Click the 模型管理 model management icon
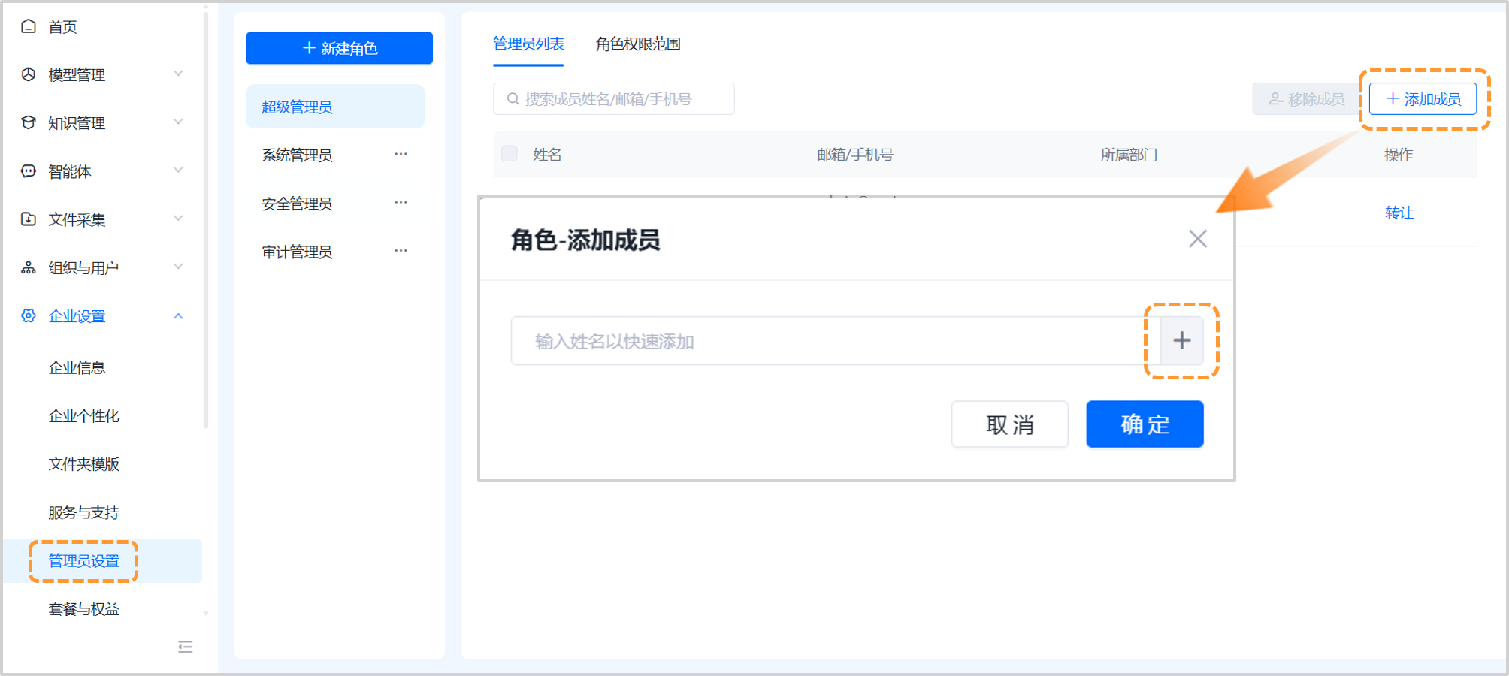 [28, 74]
